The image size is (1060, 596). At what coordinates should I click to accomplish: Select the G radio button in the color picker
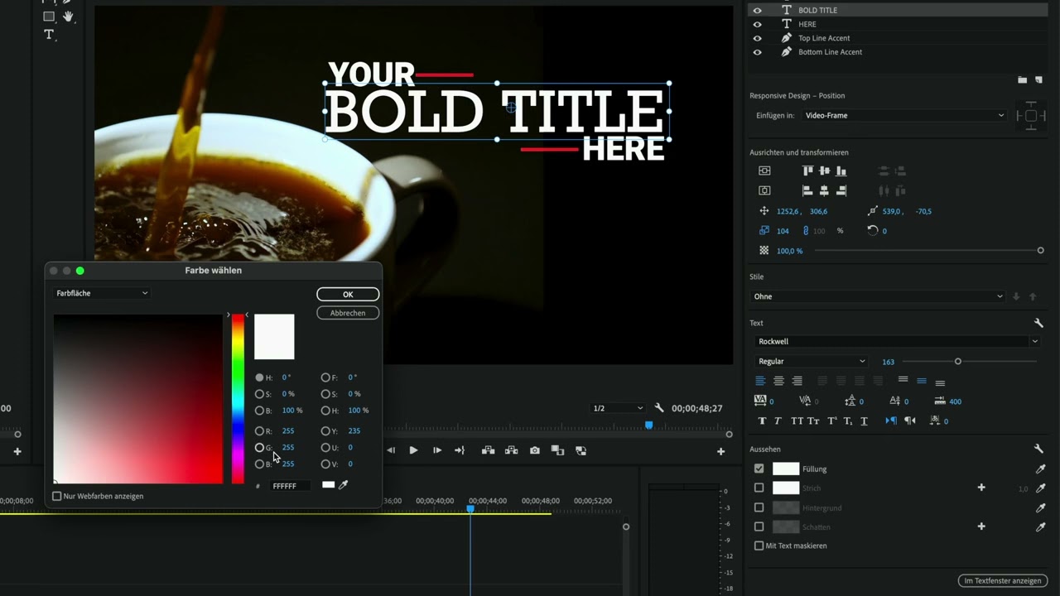259,448
